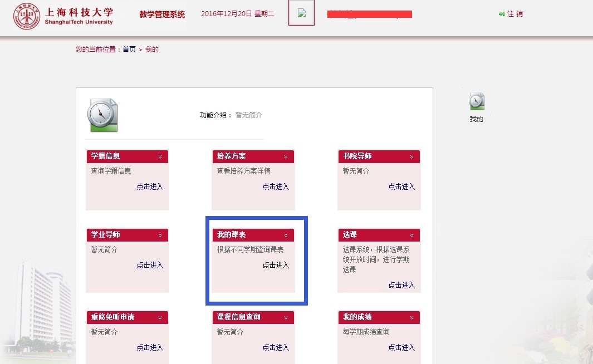
Task: Expand the 我的成绩 card chevron
Action: [411, 318]
